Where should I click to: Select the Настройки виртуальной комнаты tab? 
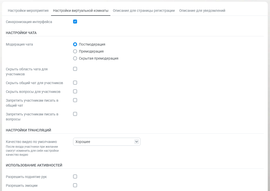(81, 11)
